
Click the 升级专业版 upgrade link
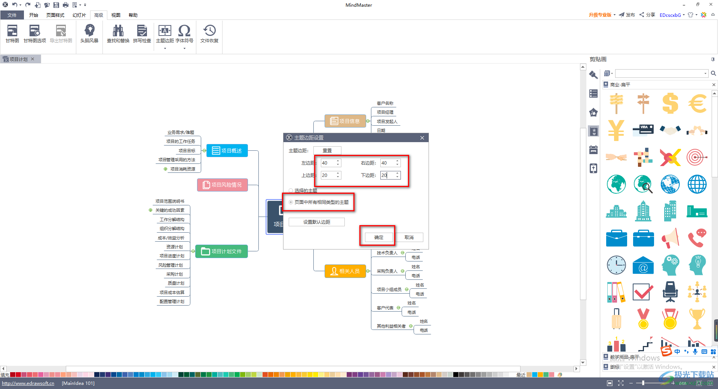[600, 15]
